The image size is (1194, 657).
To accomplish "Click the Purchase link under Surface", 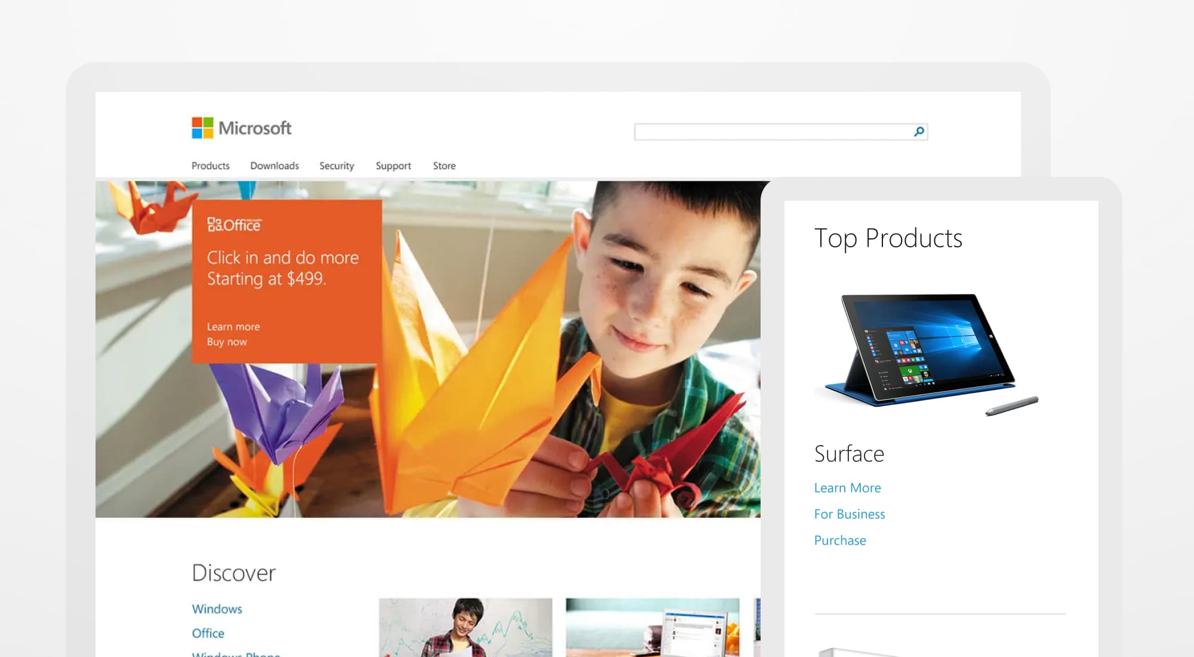I will (x=840, y=540).
